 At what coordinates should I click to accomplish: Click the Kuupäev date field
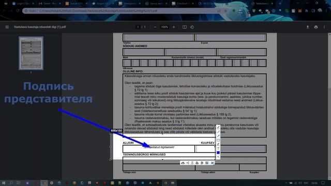click(x=231, y=149)
